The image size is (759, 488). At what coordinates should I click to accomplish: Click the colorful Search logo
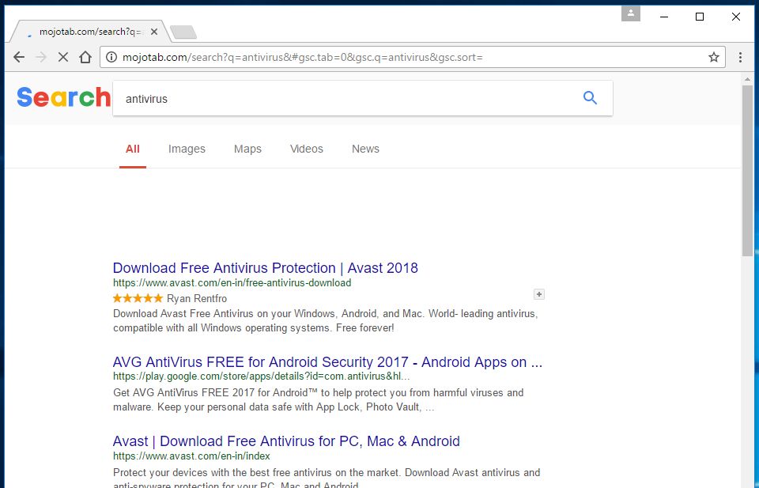63,97
